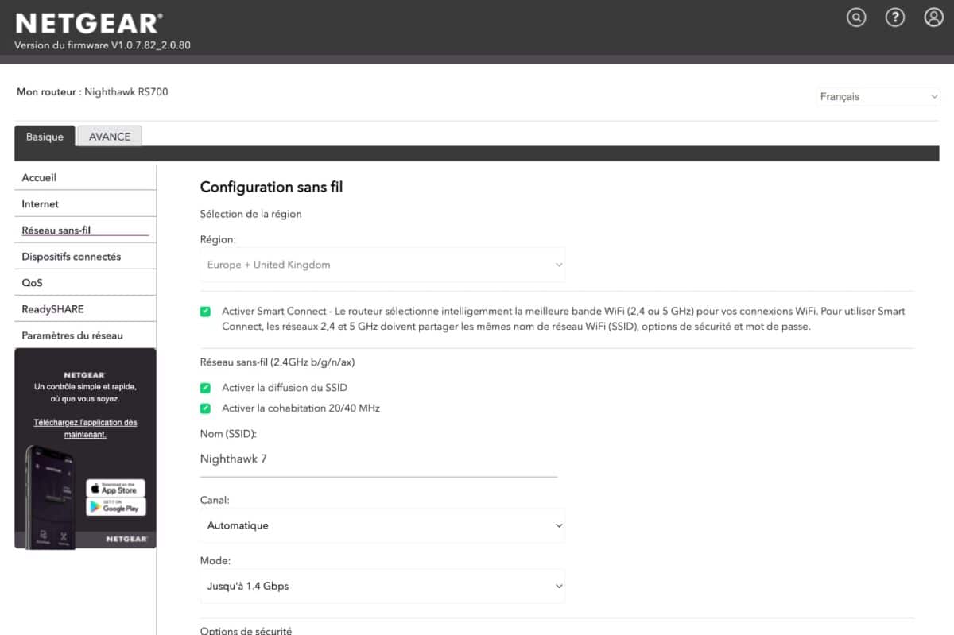The height and width of the screenshot is (635, 954).
Task: Open the Mode dropdown Jusqu'à 1.4 Gbps
Action: point(382,586)
